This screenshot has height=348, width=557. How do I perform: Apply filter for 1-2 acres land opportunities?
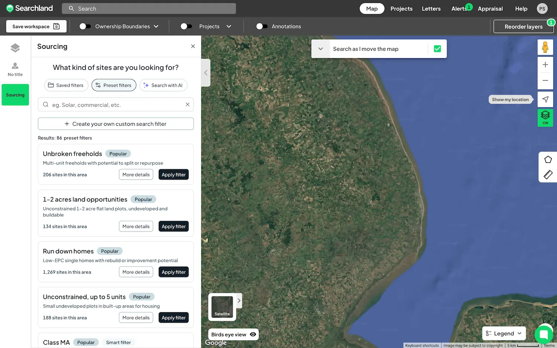(173, 226)
